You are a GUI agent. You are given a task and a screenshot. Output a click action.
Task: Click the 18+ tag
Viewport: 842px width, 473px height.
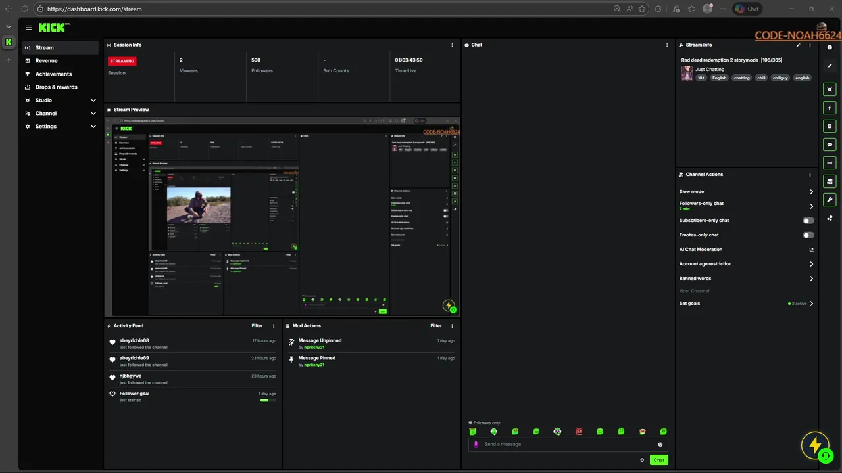pos(701,78)
